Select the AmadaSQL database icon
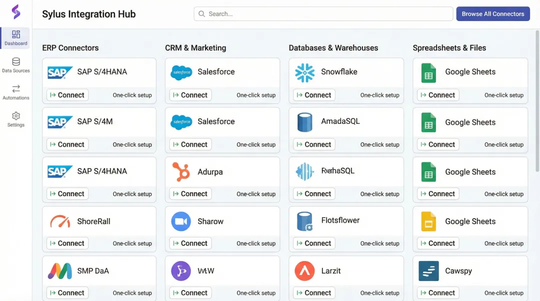The width and height of the screenshot is (540, 301). [305, 121]
